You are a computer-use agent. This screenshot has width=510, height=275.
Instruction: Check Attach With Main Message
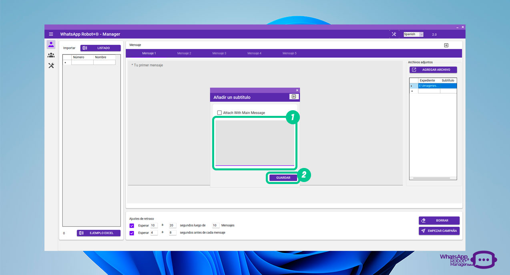[219, 113]
